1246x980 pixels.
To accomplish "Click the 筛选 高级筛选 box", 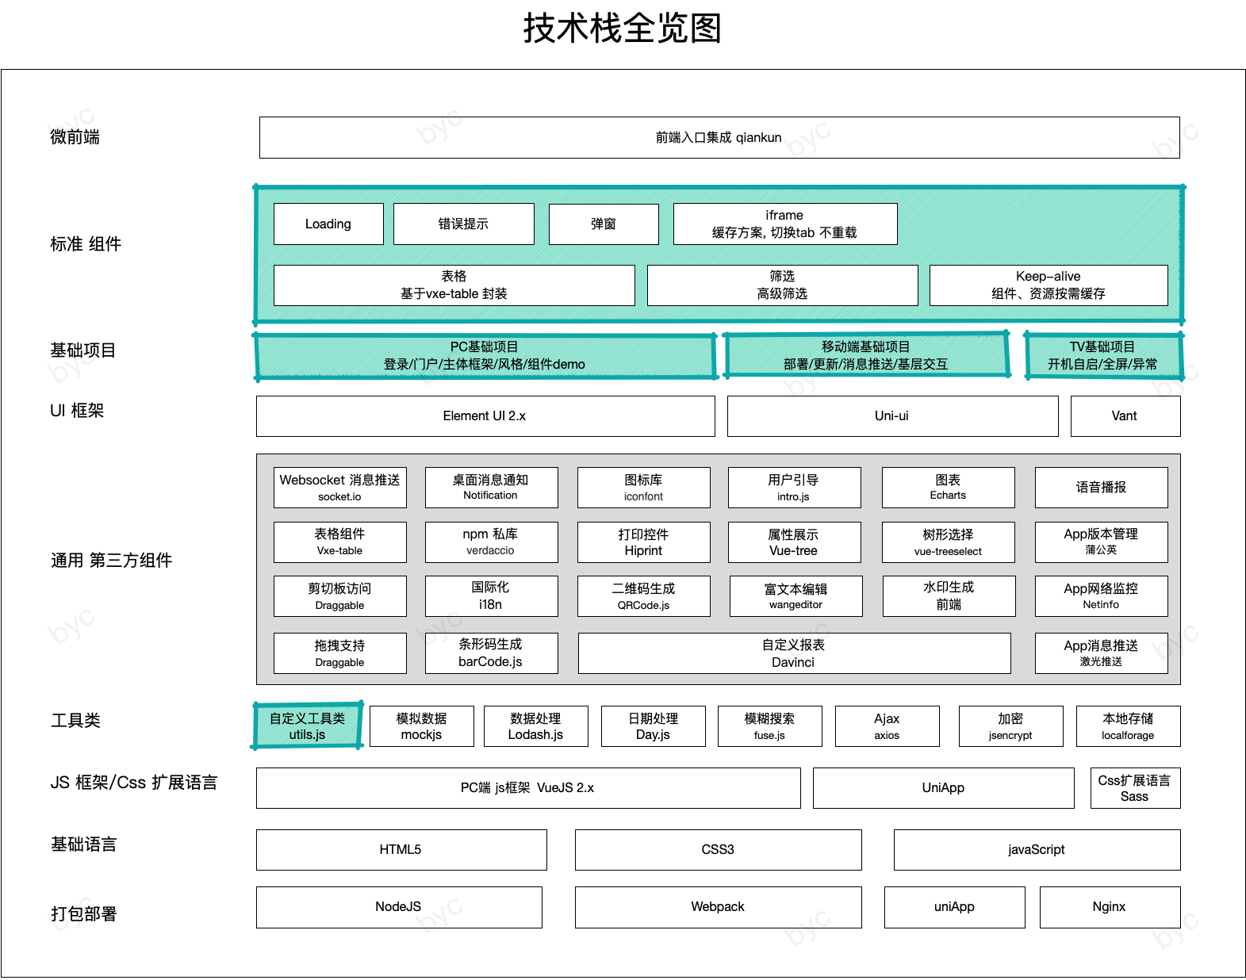I will click(783, 285).
